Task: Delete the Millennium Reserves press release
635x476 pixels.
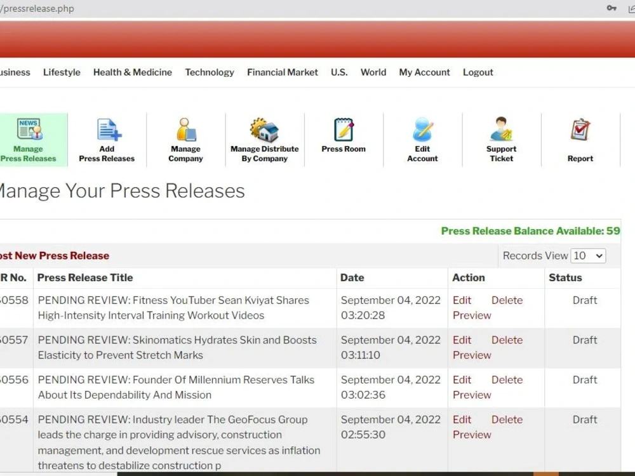Action: click(507, 380)
